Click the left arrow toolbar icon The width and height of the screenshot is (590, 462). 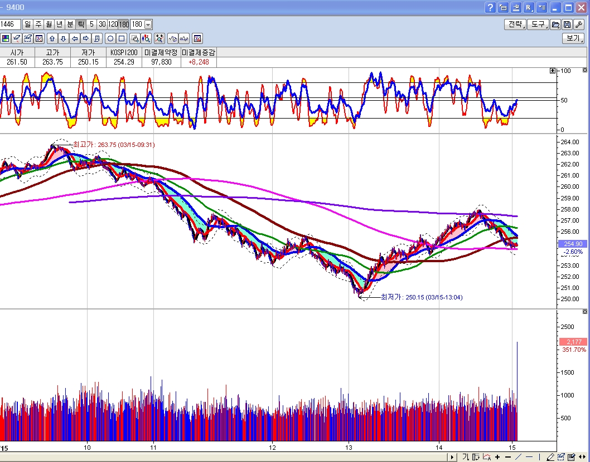tap(74, 38)
